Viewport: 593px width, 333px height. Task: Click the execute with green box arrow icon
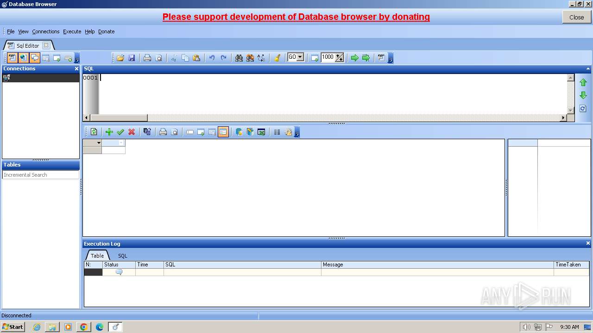point(366,58)
